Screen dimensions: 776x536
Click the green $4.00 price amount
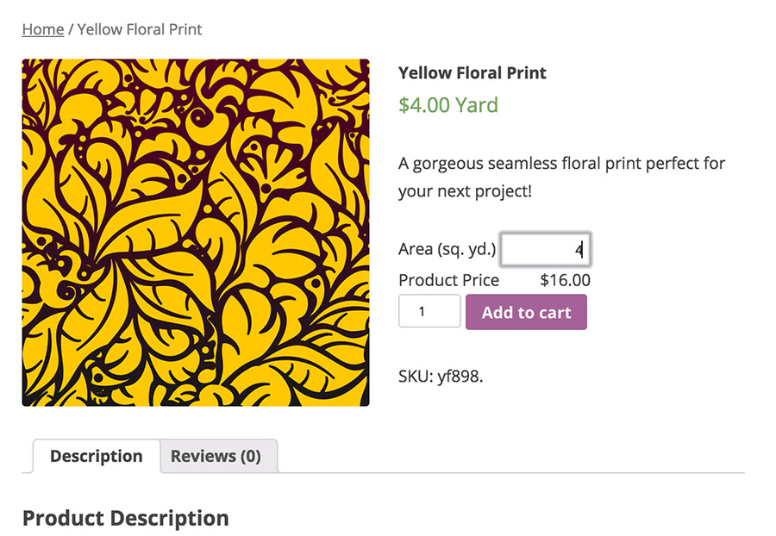click(x=424, y=105)
